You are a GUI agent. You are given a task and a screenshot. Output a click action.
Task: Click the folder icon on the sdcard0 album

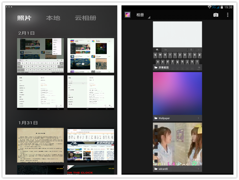click(x=155, y=169)
